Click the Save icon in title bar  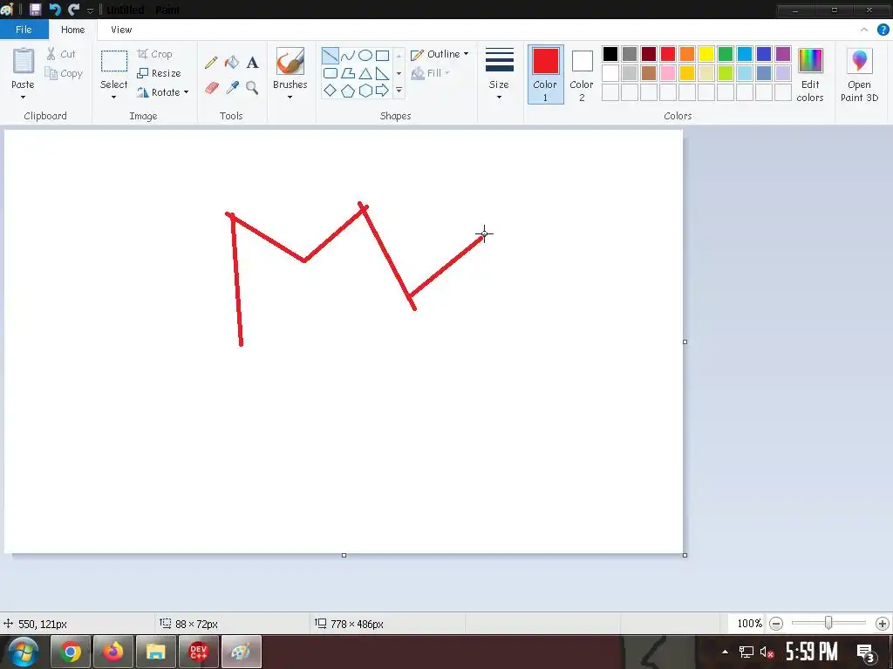(x=35, y=10)
